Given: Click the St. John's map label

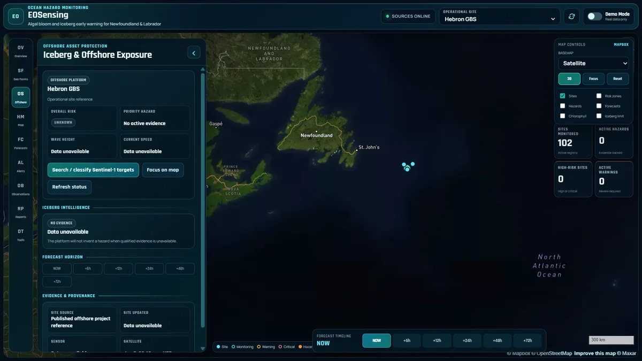Looking at the screenshot, I should point(369,147).
